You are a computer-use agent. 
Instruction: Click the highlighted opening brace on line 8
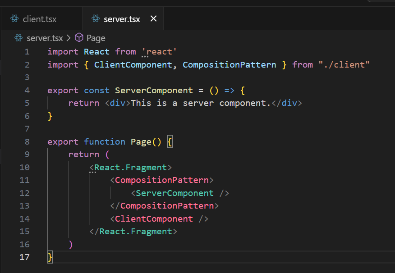click(x=170, y=142)
